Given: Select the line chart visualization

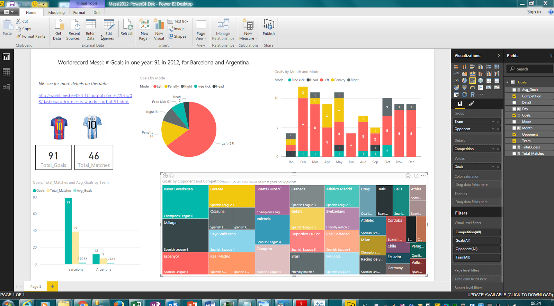Looking at the screenshot, I should (456, 73).
